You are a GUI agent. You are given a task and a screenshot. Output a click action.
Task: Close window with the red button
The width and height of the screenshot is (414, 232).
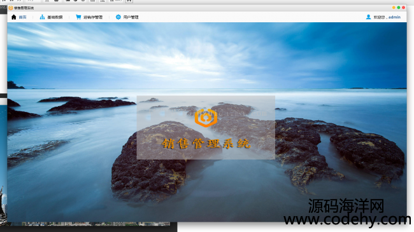click(x=403, y=8)
